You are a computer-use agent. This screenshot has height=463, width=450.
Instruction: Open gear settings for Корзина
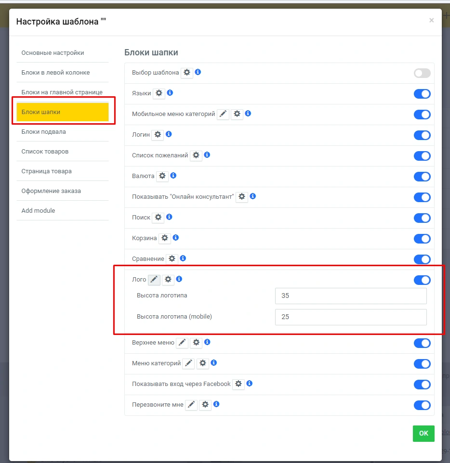coord(165,238)
